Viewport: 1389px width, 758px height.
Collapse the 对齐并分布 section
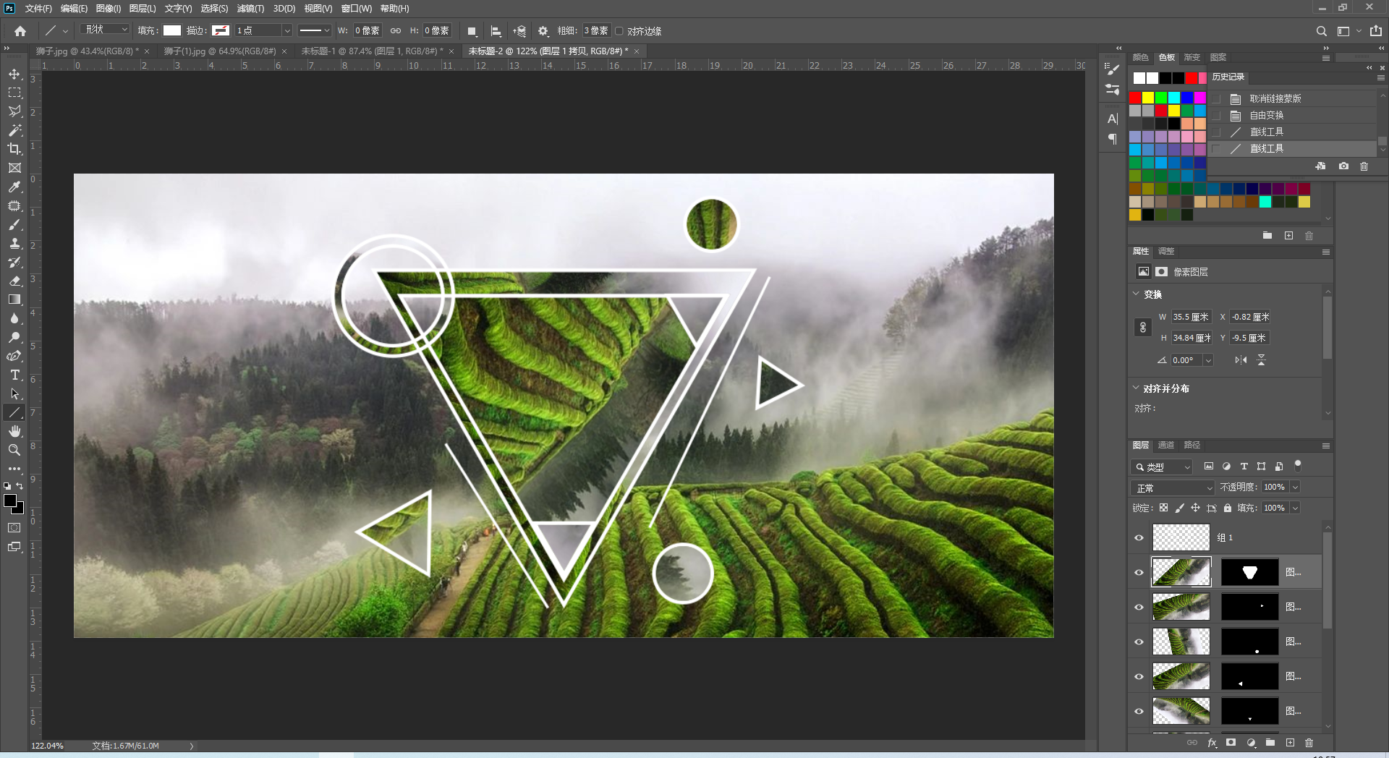click(1136, 388)
